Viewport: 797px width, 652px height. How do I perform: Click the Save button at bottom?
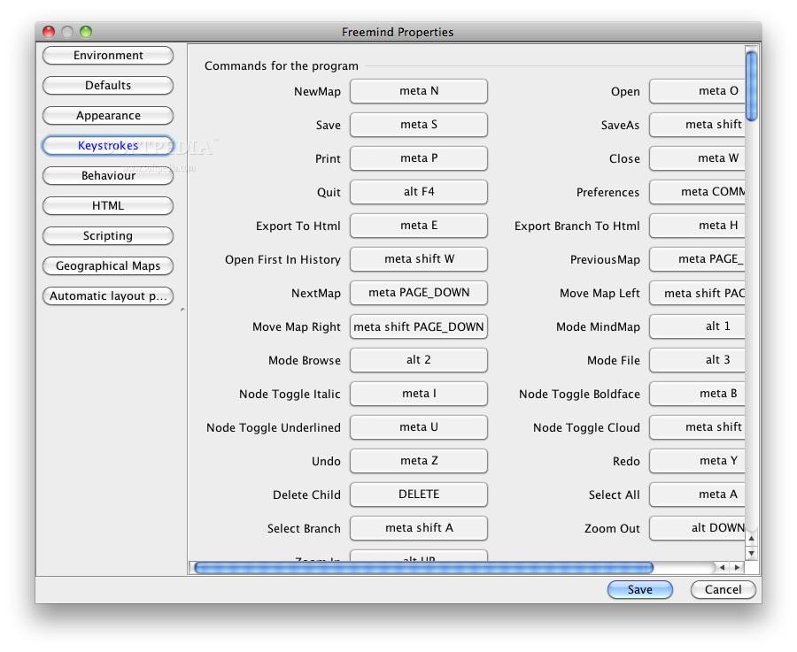click(639, 589)
